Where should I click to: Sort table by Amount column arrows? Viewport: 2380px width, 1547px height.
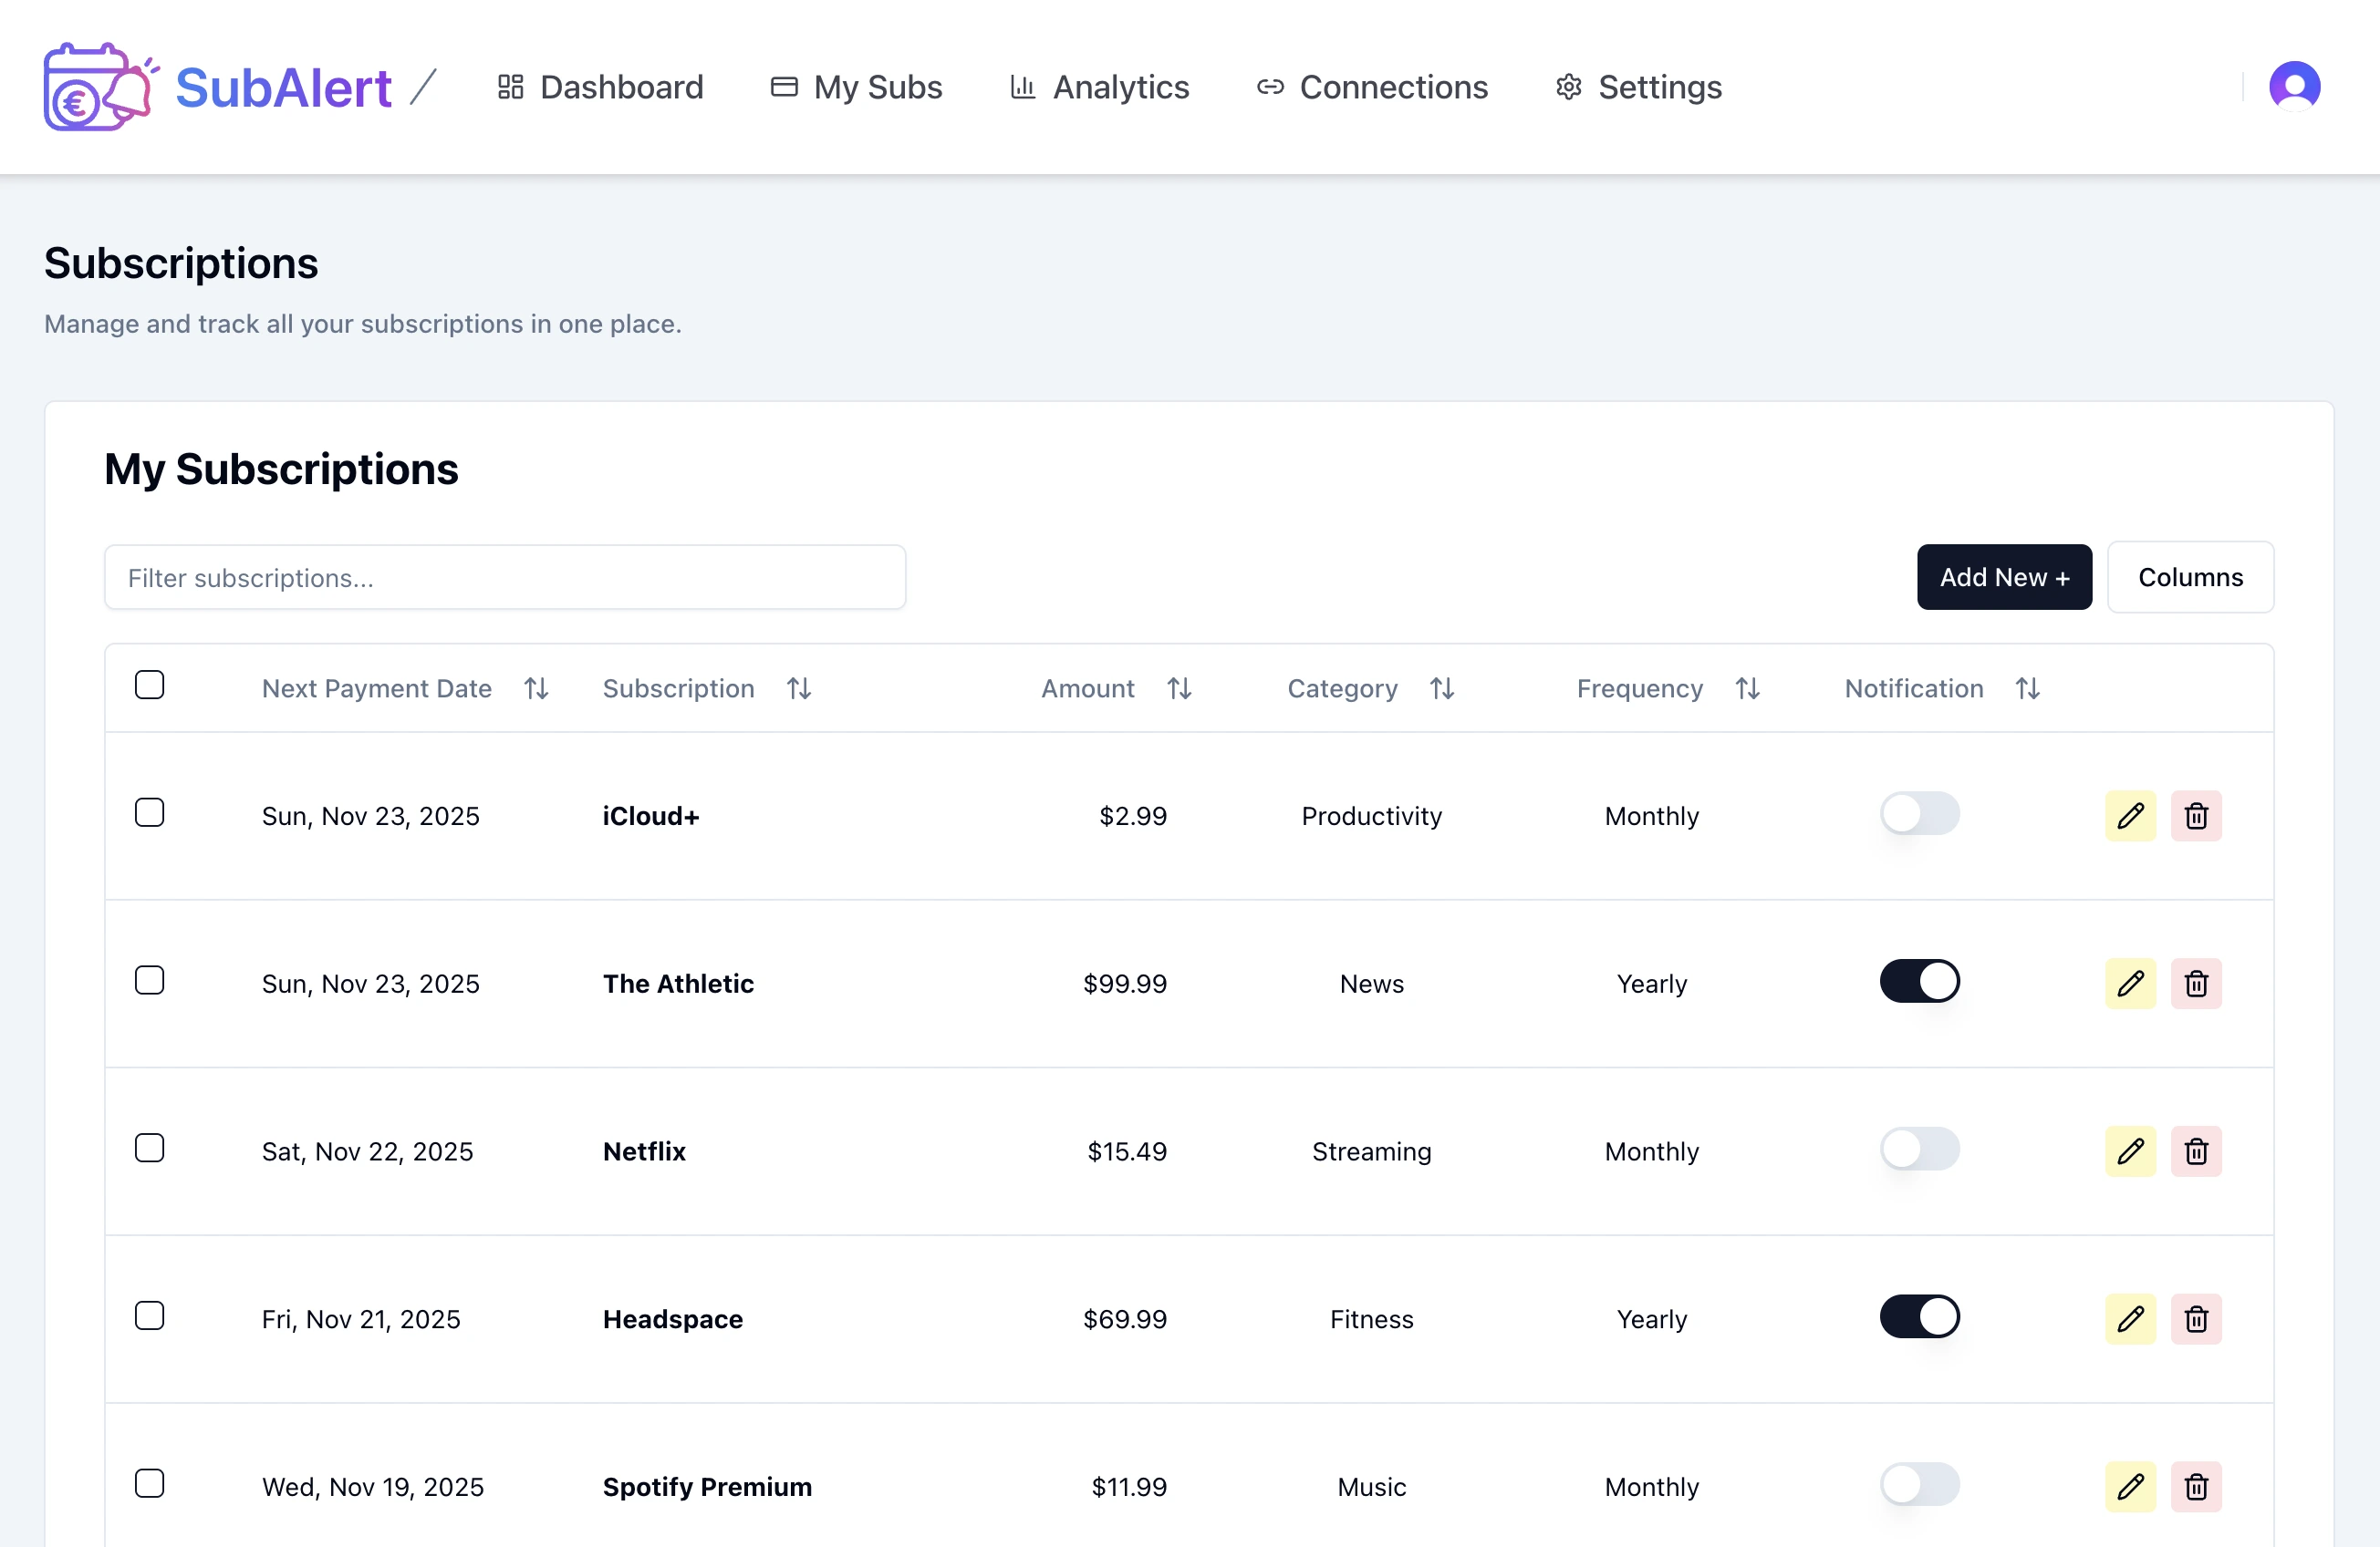[x=1179, y=688]
